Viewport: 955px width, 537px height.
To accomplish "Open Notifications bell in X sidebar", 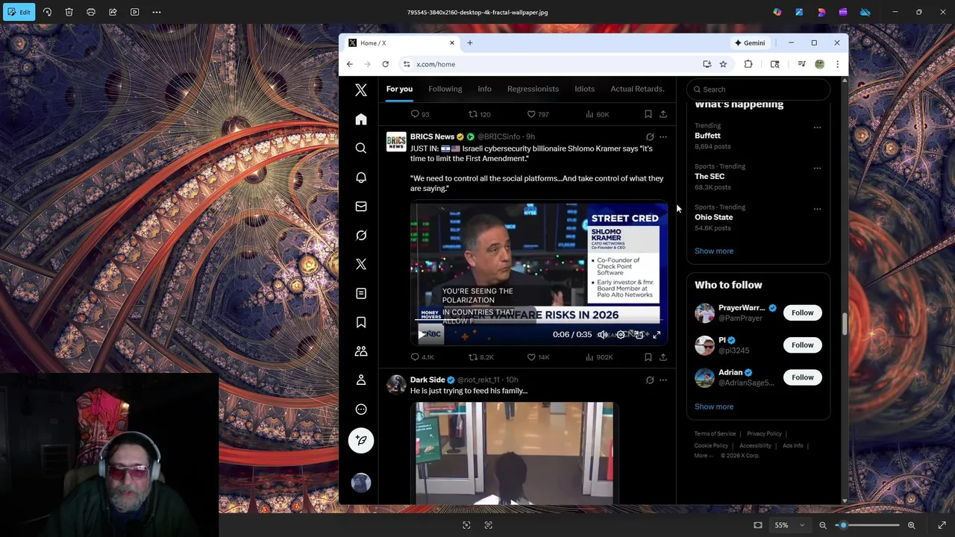I will point(361,178).
